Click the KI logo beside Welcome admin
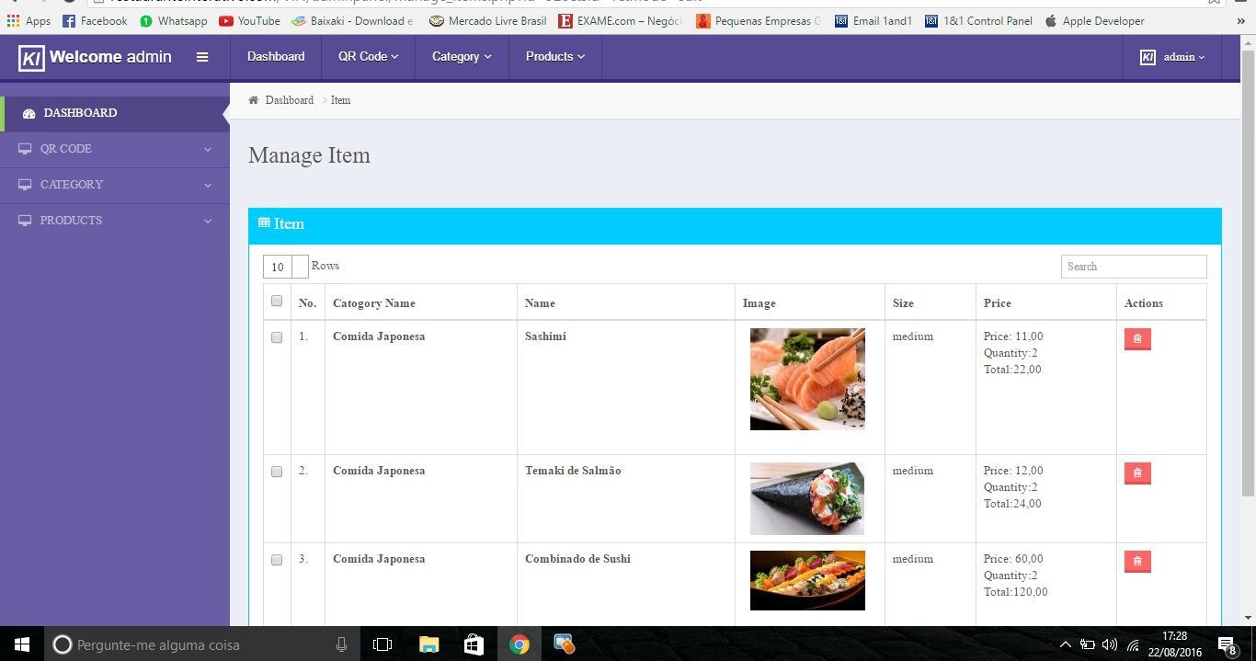The image size is (1256, 661). point(31,58)
